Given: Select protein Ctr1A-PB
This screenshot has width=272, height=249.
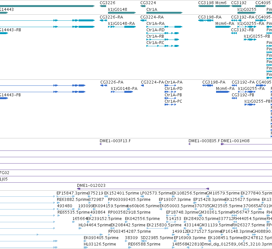Looking at the screenshot, I should pos(173,95).
